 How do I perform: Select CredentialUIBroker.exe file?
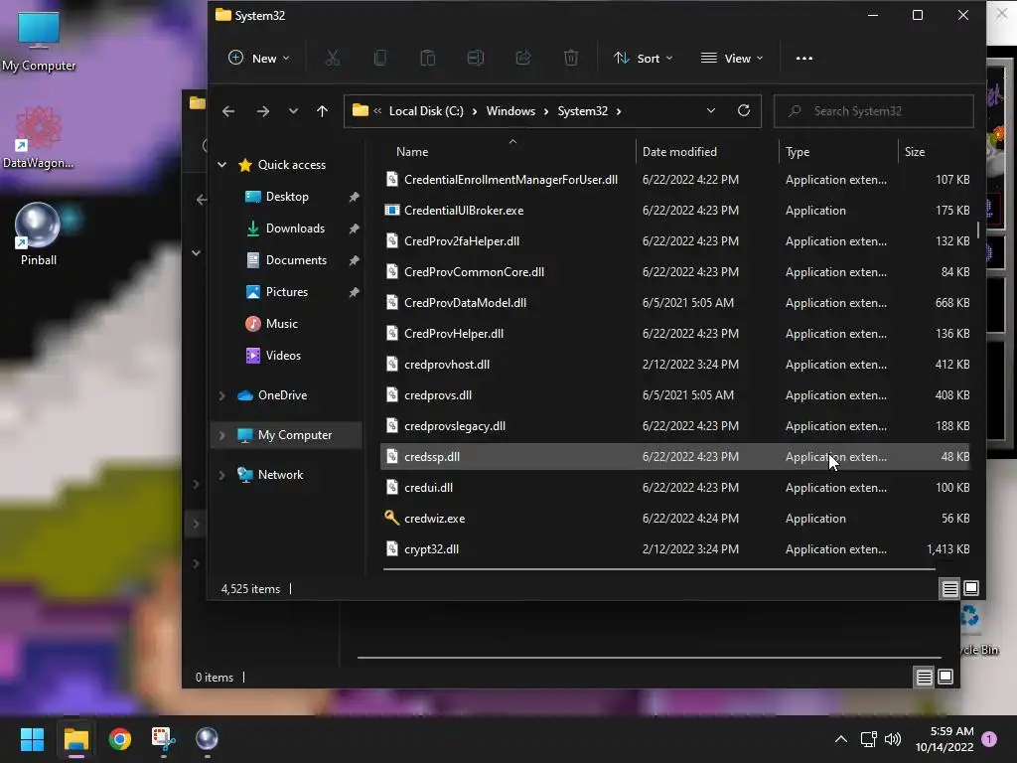[675, 211]
